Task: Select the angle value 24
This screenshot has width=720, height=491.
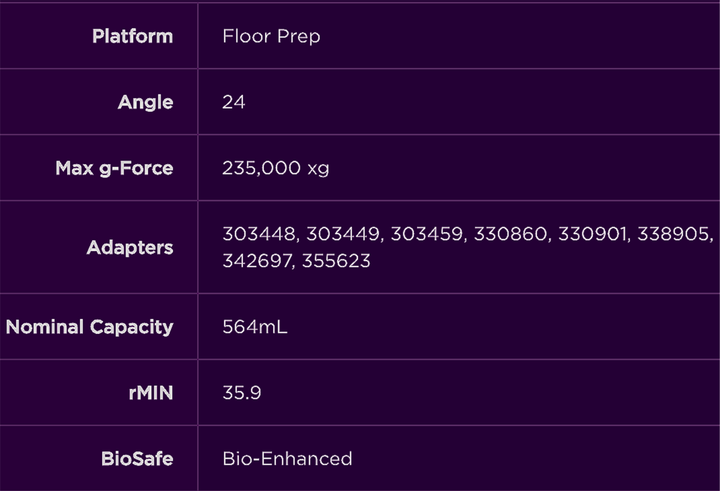Action: pos(234,102)
